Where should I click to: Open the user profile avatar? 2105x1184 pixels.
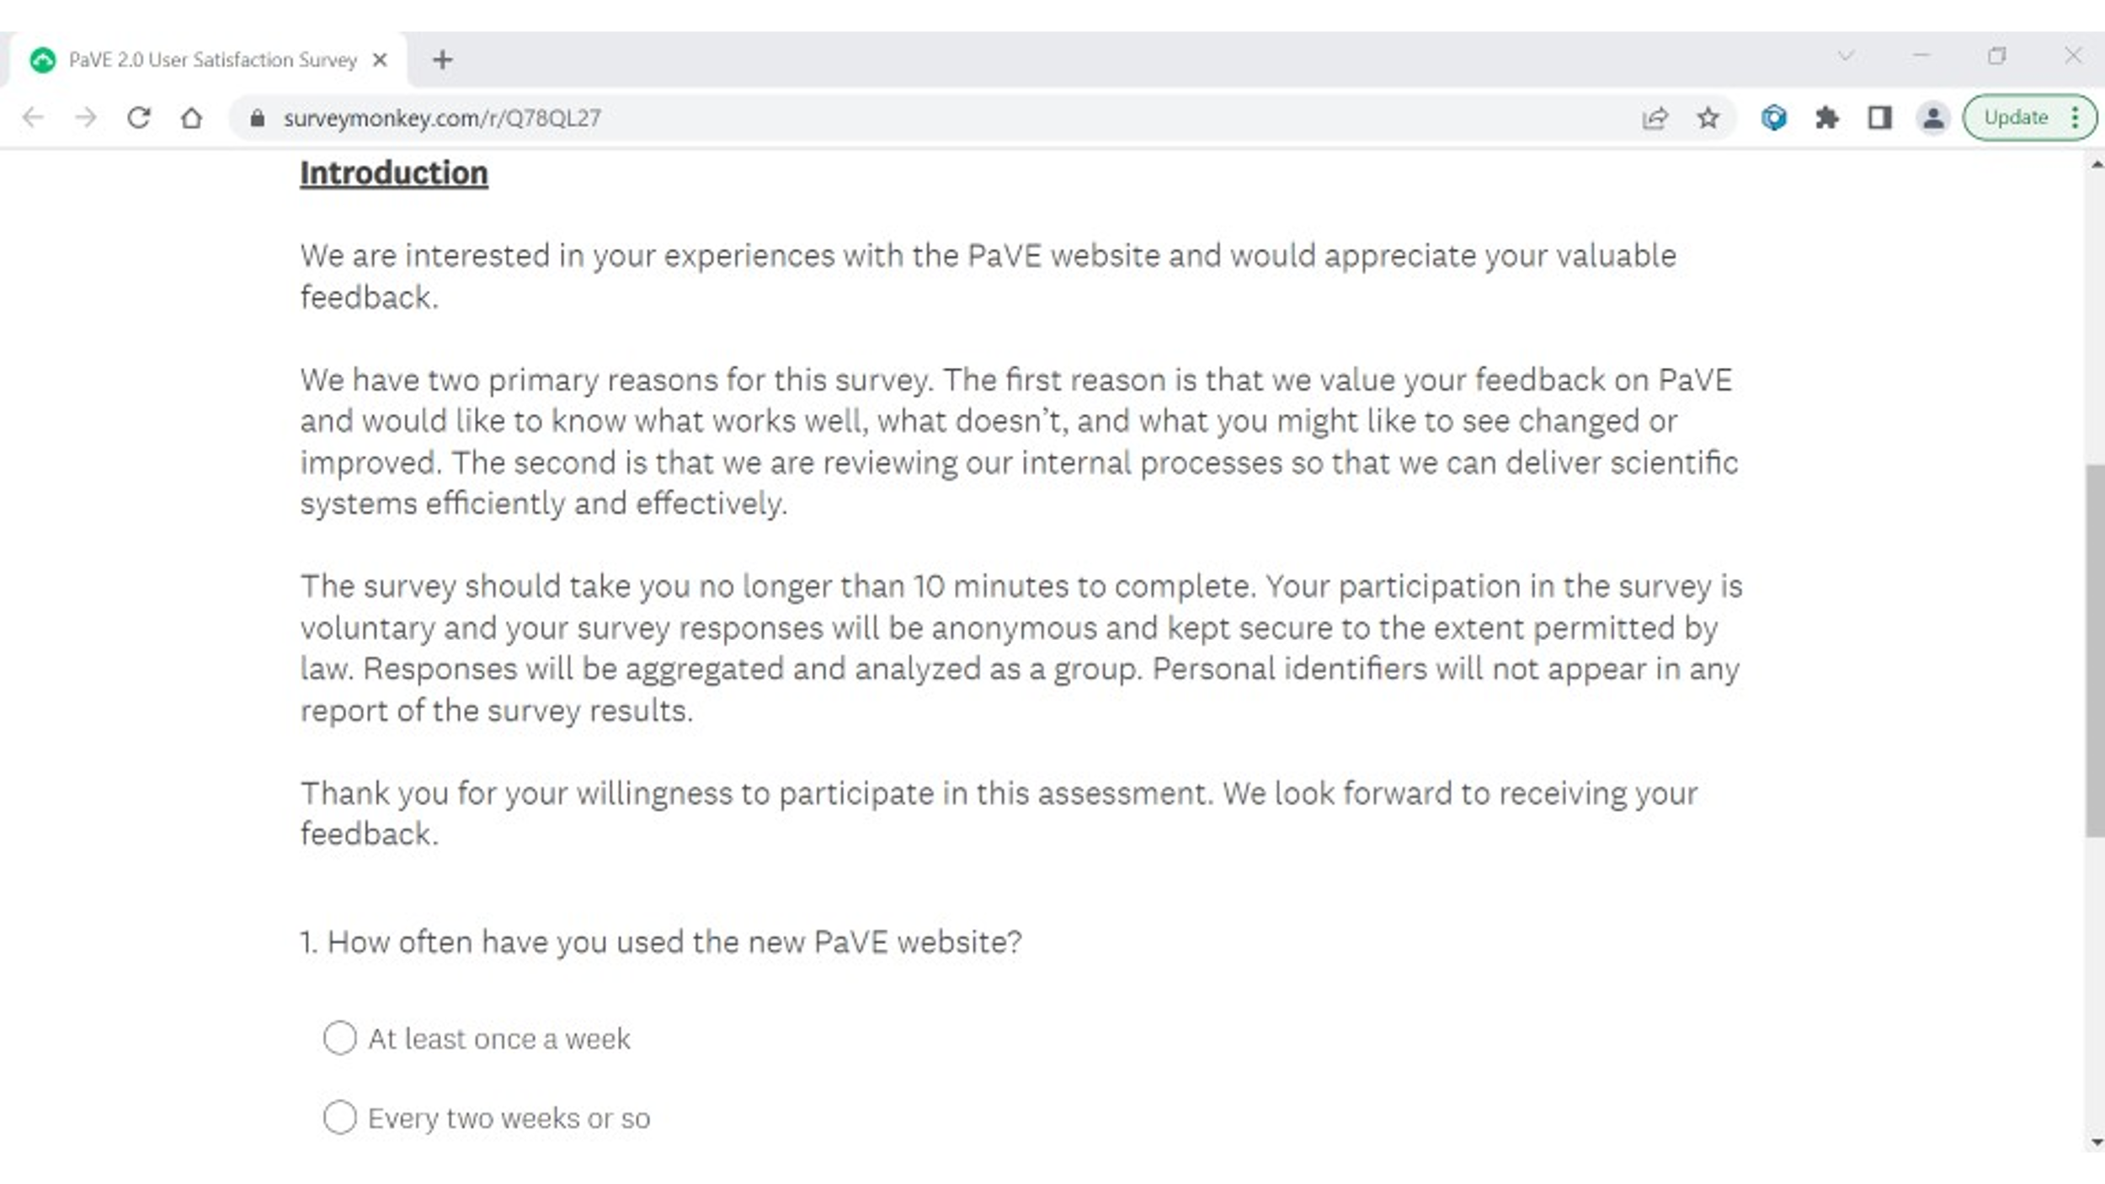coord(1933,118)
